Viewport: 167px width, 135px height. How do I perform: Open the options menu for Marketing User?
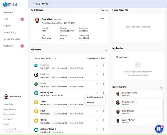tap(103, 93)
